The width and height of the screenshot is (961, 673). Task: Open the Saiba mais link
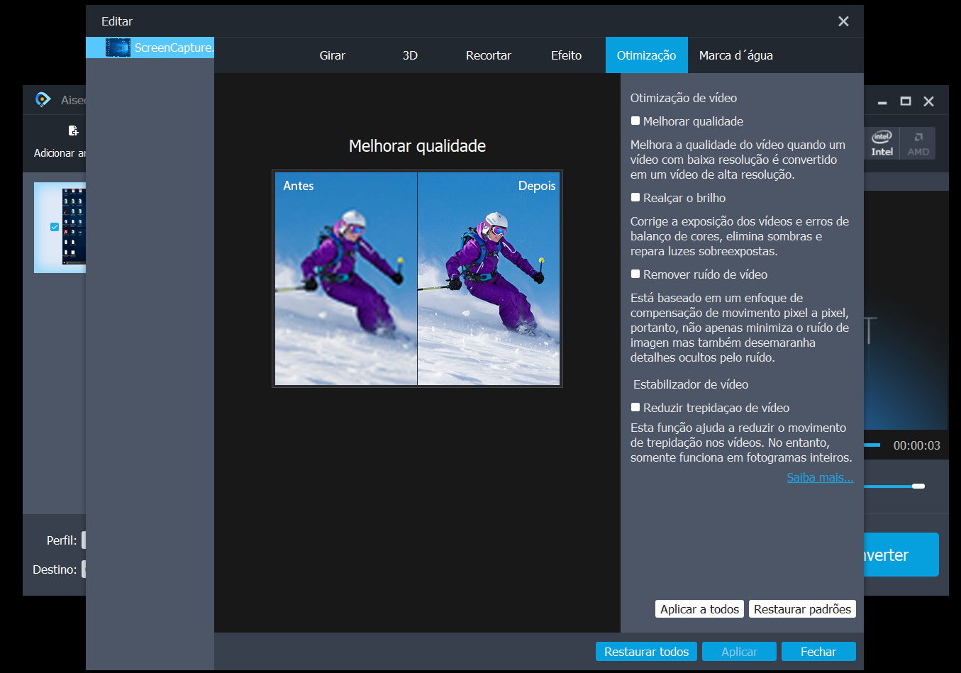pos(820,477)
